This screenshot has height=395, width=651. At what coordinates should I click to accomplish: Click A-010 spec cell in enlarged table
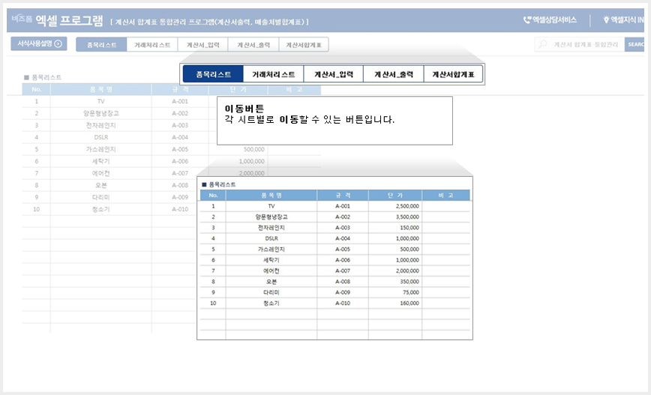point(343,304)
